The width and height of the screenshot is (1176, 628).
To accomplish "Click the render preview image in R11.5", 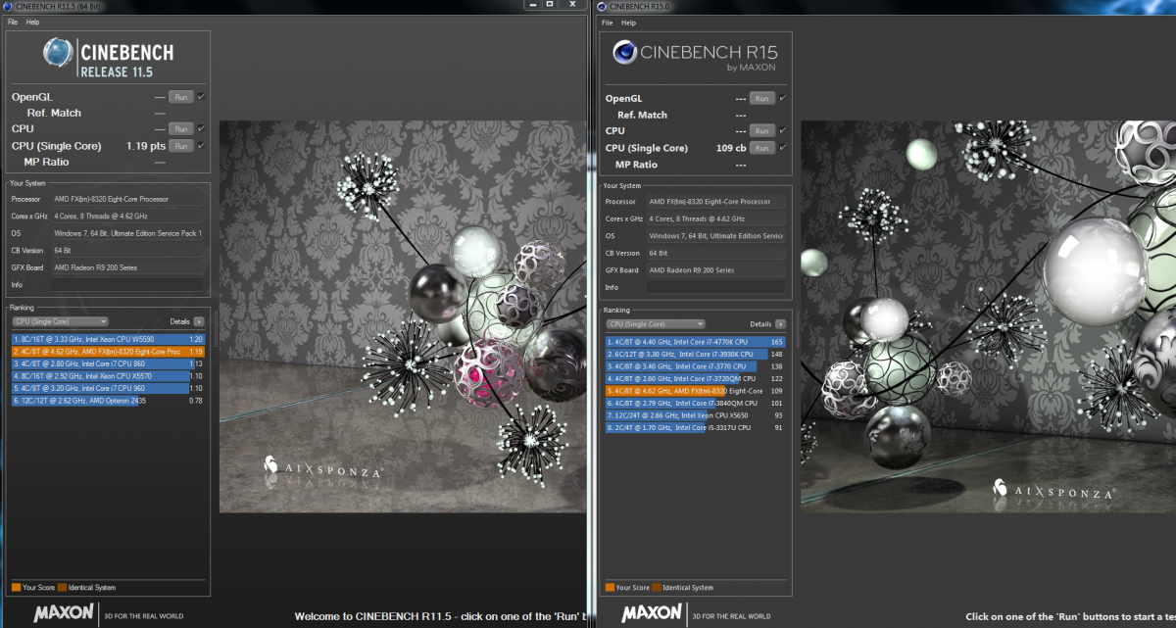I will coord(402,316).
